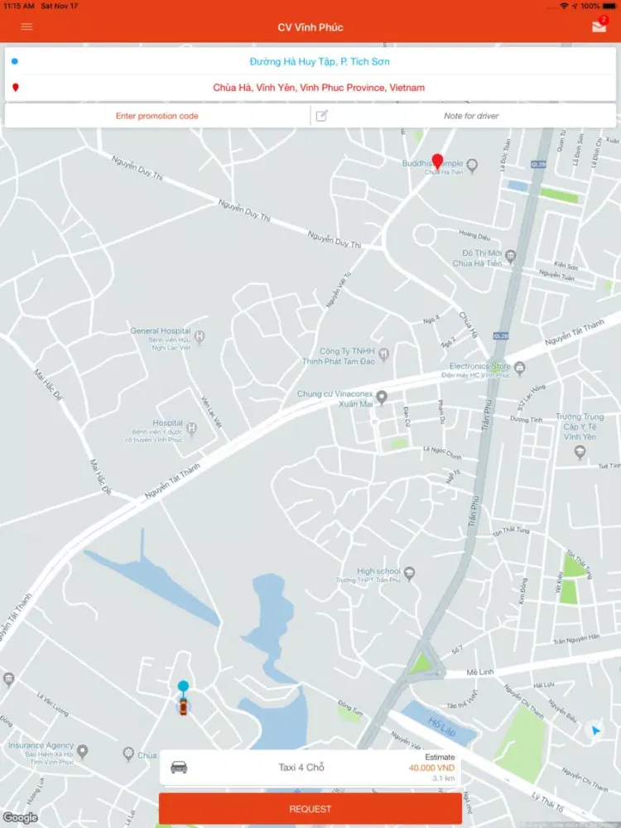
Task: Tap the estimate price 40.000 VND
Action: point(431,768)
